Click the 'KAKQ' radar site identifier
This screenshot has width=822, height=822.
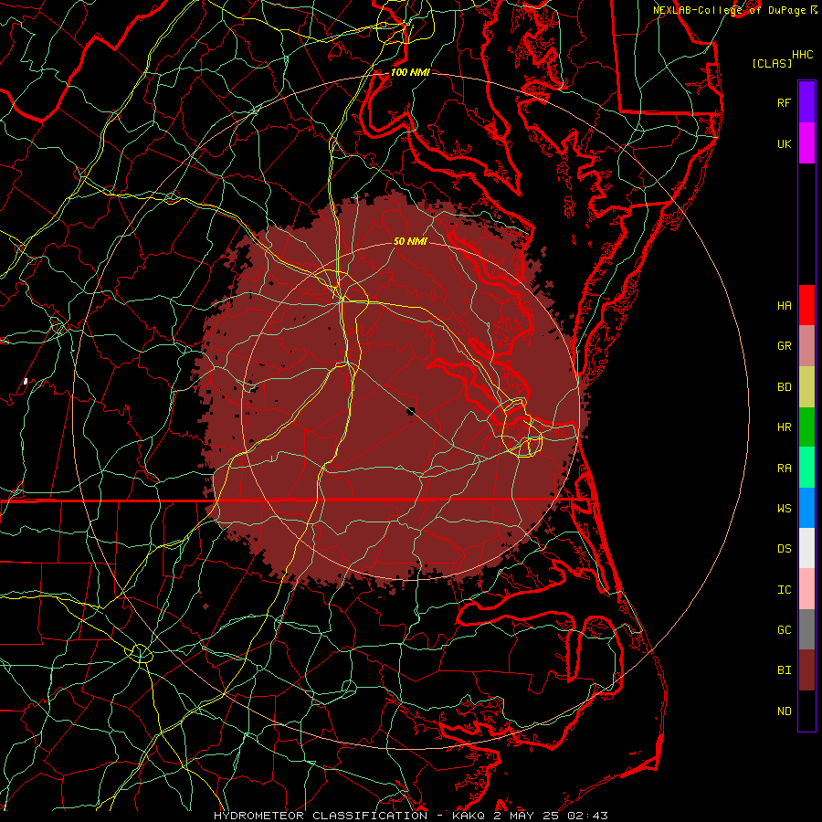(467, 816)
